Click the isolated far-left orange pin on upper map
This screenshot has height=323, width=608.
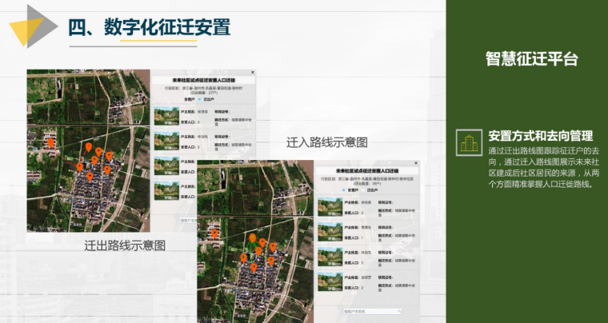click(50, 143)
